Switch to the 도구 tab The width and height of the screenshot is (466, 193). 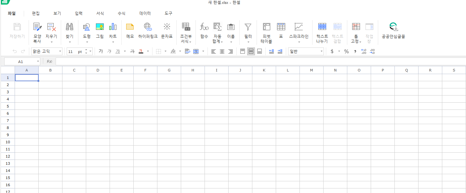coord(168,13)
